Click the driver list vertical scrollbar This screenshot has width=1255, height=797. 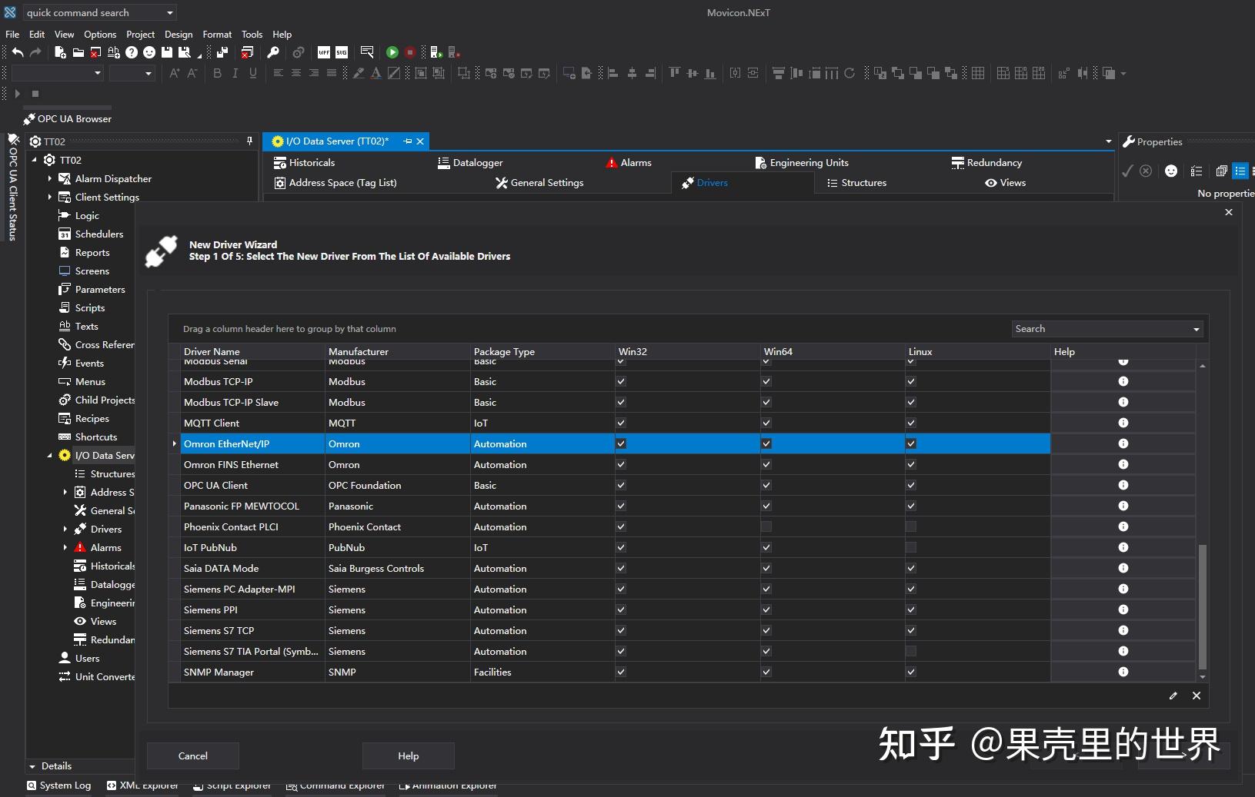tap(1202, 607)
